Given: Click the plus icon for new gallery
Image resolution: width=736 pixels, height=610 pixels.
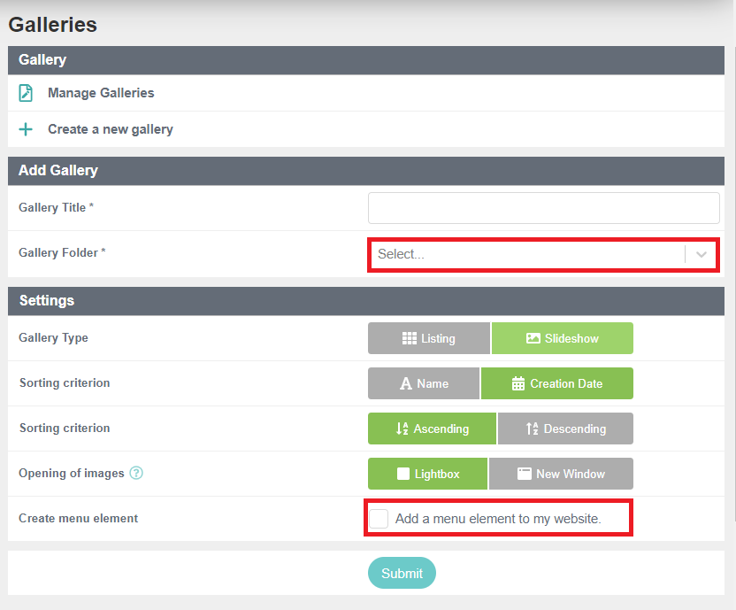Looking at the screenshot, I should tap(26, 129).
